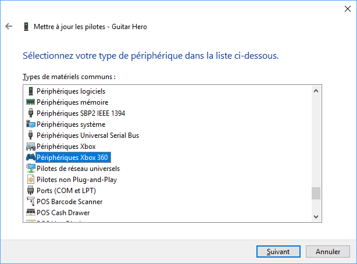The height and width of the screenshot is (264, 357).
Task: Select Périphériques mémoire entry
Action: [x=73, y=102]
